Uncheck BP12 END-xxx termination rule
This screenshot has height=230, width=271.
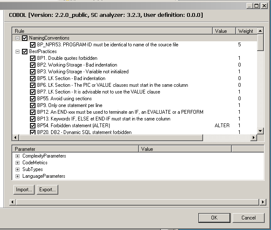[x=33, y=112]
